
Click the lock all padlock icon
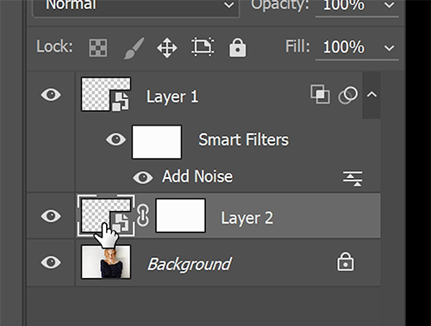click(237, 47)
